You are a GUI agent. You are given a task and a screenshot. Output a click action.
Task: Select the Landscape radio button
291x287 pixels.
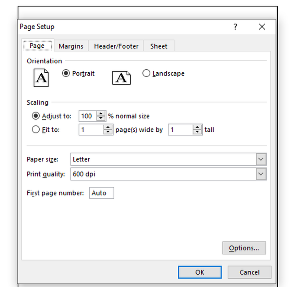(x=146, y=73)
